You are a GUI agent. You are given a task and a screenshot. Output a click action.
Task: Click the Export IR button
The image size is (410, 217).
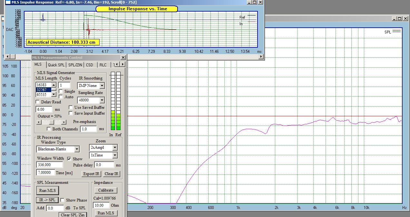[91, 174]
